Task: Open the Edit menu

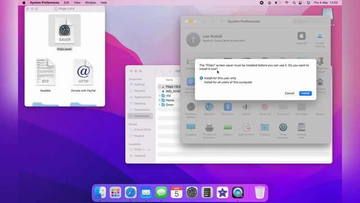Action: [66, 2]
